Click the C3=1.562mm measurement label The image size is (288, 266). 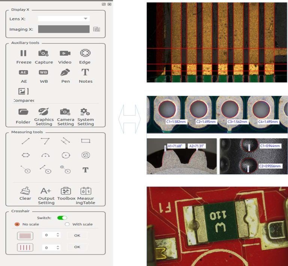point(237,122)
